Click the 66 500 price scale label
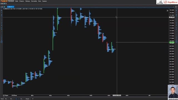 [x=172, y=62]
